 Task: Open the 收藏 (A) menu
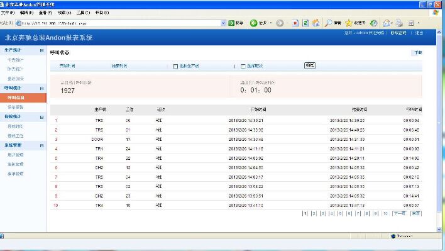(x=64, y=13)
